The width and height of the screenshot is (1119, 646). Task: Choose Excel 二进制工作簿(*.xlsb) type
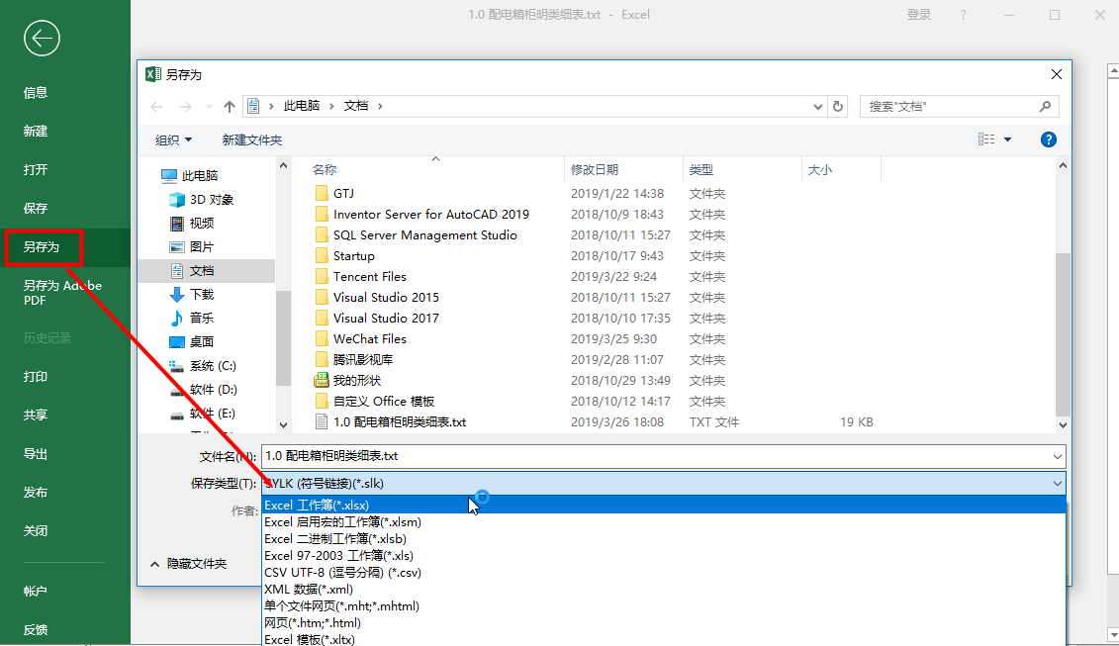point(664,539)
